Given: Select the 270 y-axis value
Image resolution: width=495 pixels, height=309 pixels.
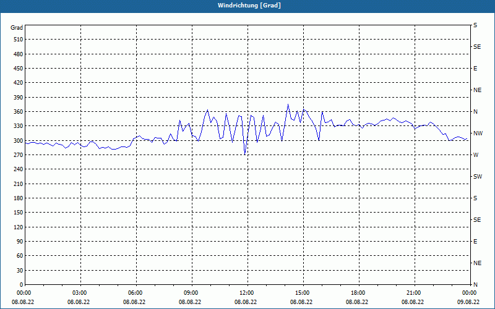Looking at the screenshot, I should [x=19, y=155].
